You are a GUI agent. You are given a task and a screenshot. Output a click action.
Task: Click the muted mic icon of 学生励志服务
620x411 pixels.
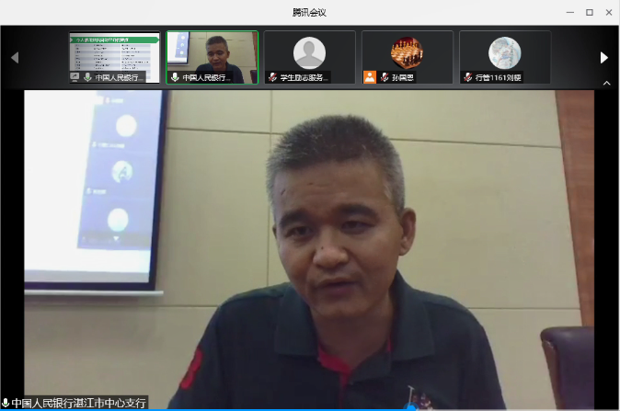click(x=273, y=78)
